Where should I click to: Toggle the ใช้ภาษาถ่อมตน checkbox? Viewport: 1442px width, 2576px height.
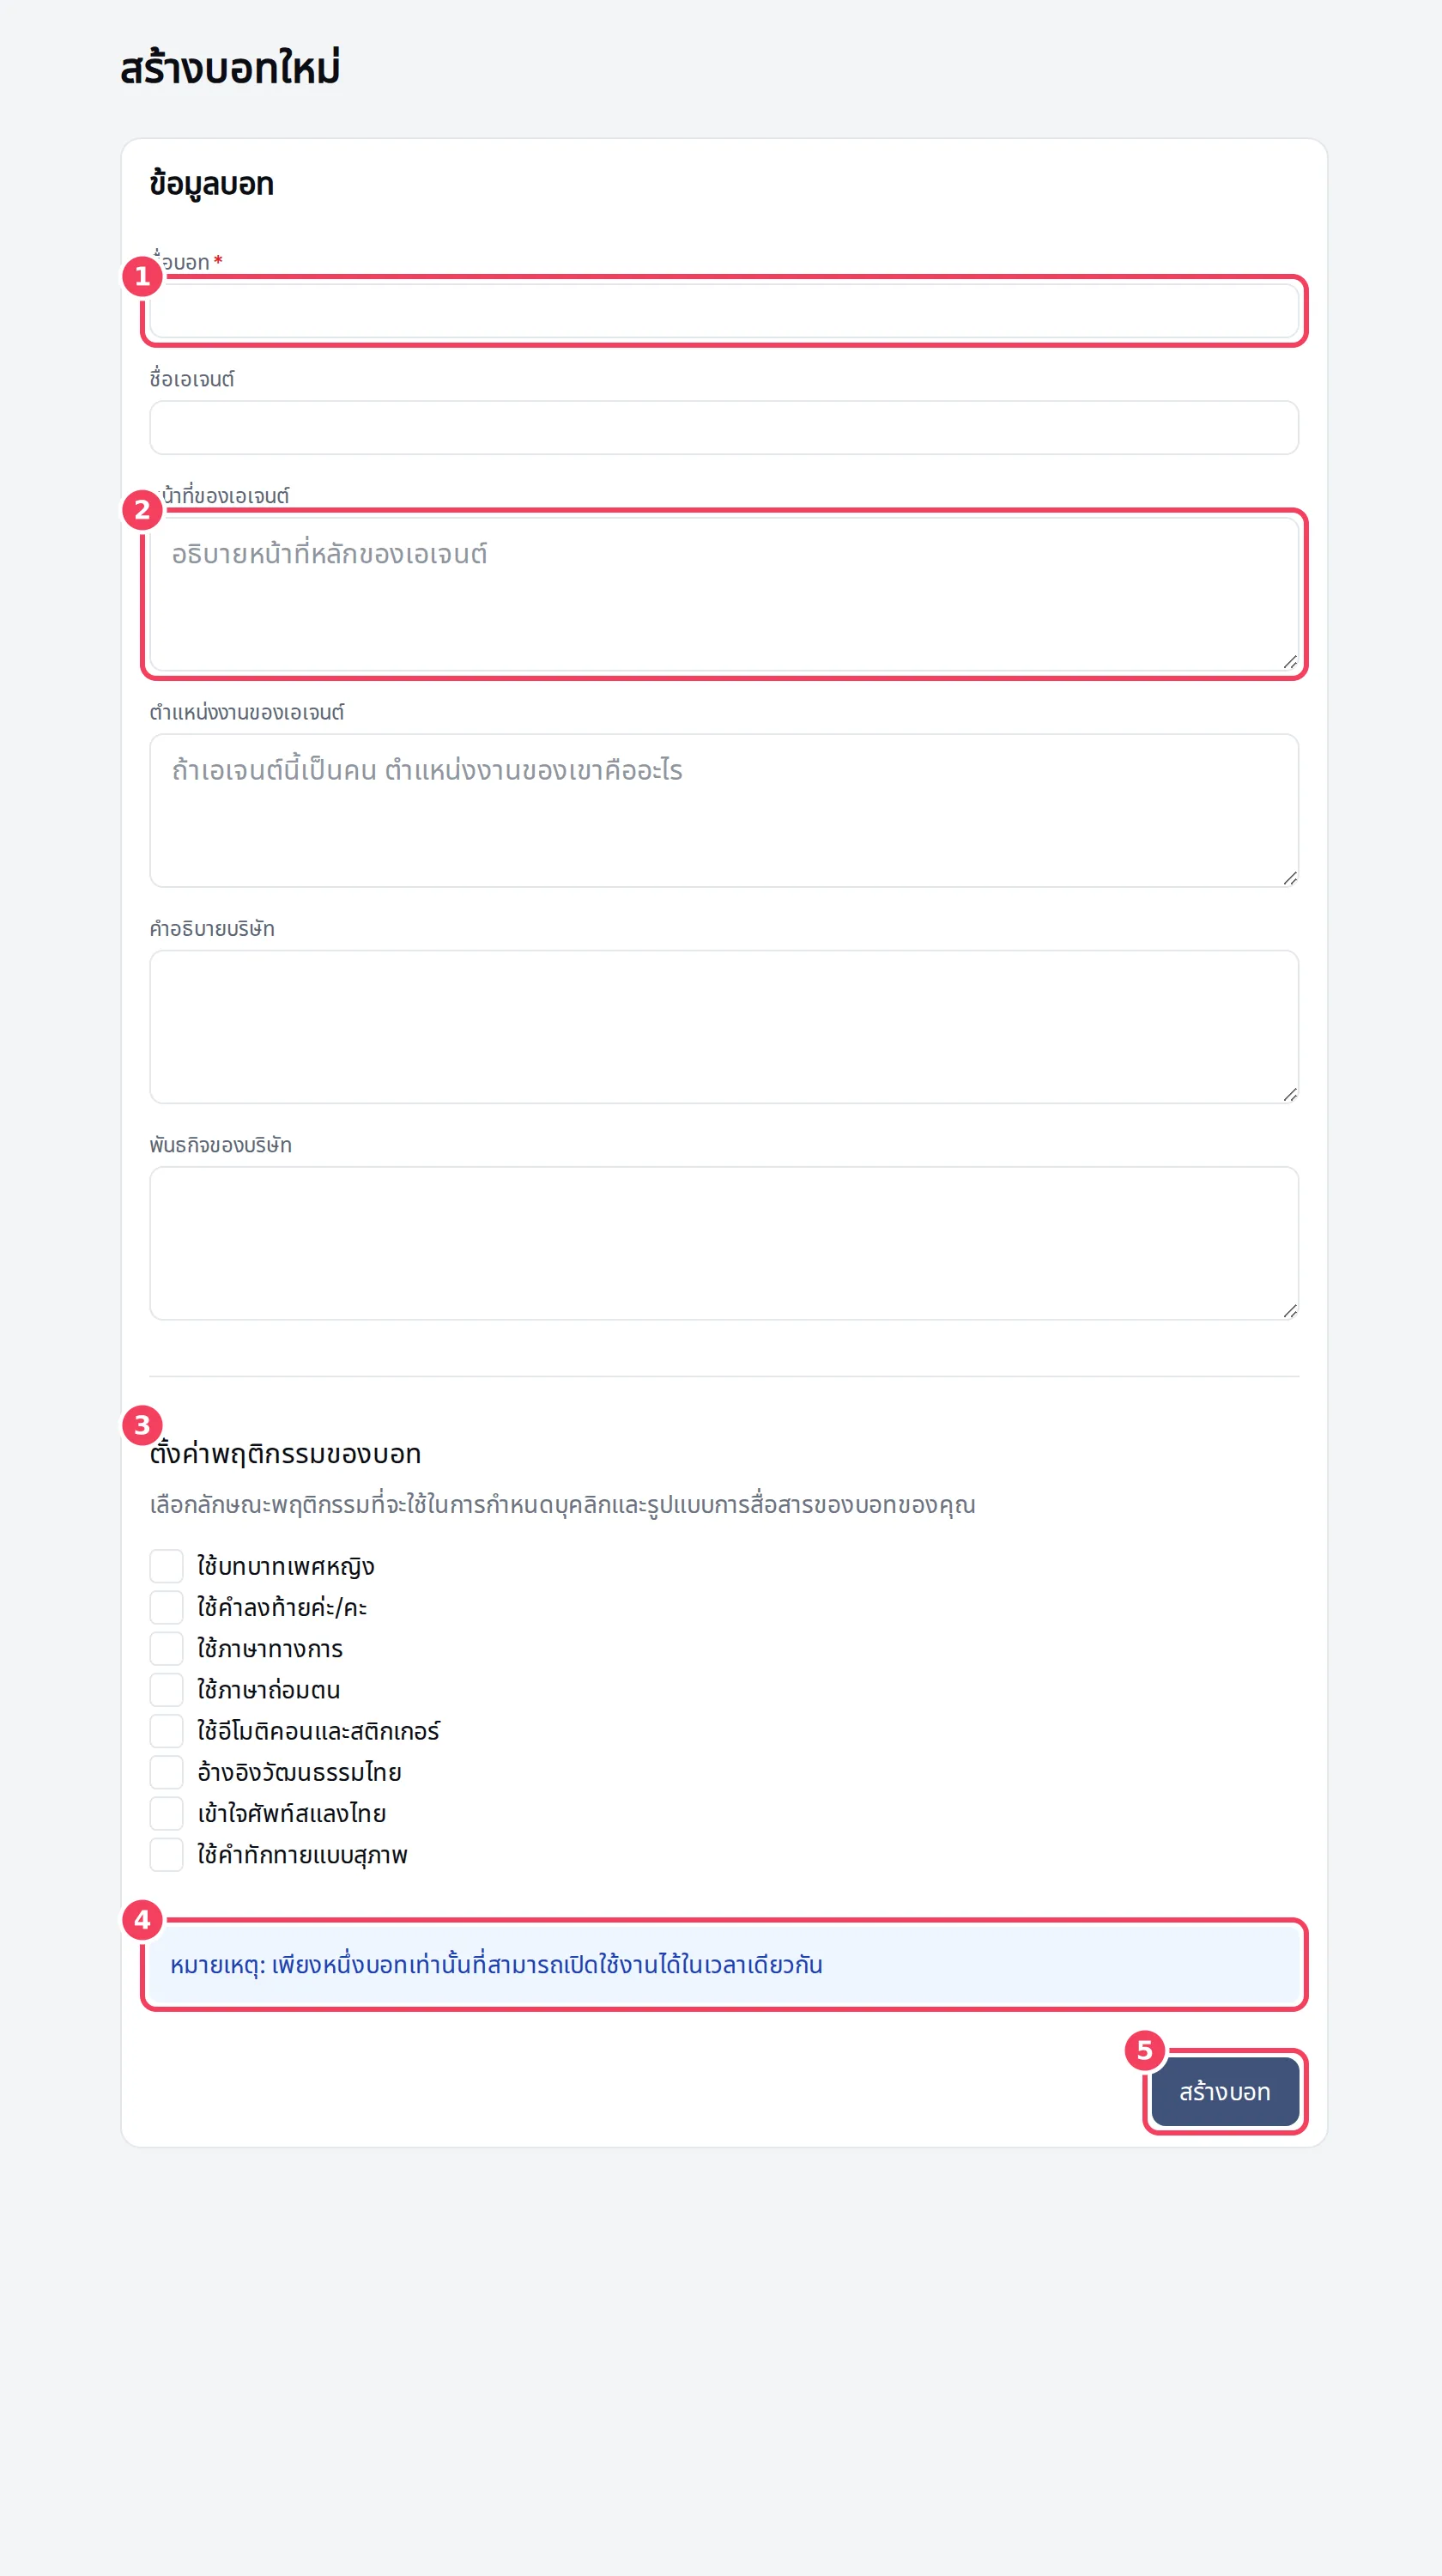click(167, 1690)
